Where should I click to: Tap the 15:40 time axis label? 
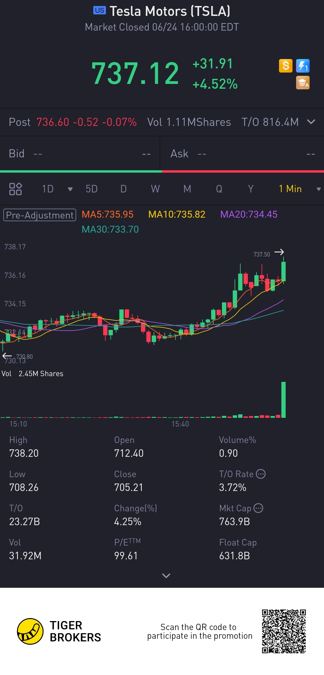(x=180, y=424)
